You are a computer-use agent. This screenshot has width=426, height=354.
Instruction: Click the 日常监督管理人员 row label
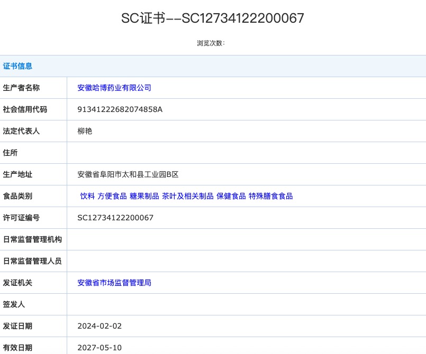(32, 261)
